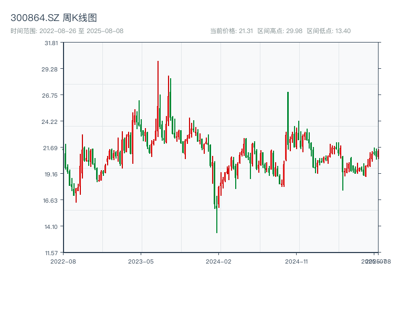Click the 11.57 y-axis label
This screenshot has height=315, width=420.
[x=50, y=253]
